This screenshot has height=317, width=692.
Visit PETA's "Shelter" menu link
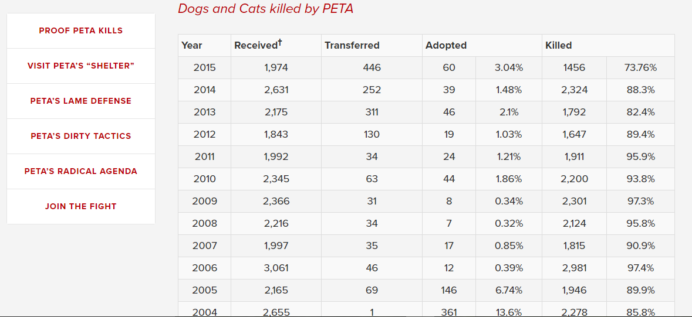tap(81, 66)
